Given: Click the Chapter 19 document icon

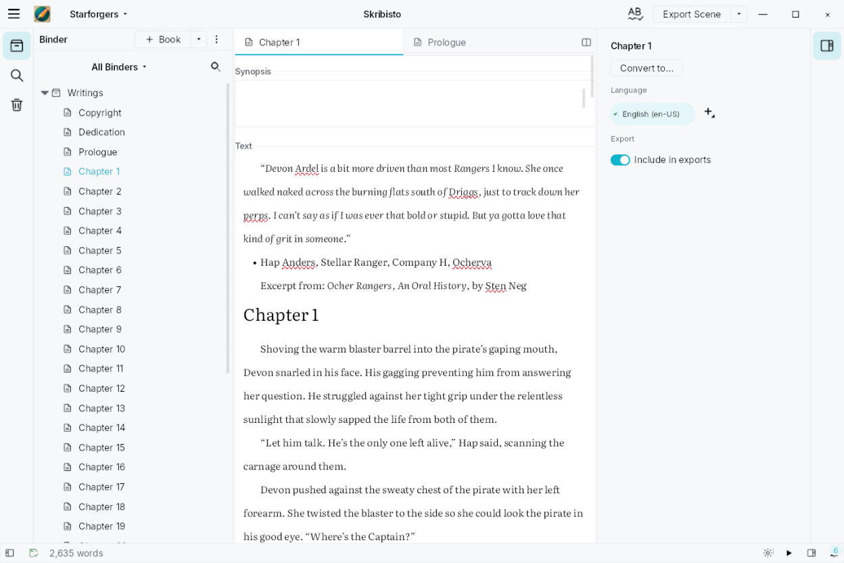Looking at the screenshot, I should point(67,526).
